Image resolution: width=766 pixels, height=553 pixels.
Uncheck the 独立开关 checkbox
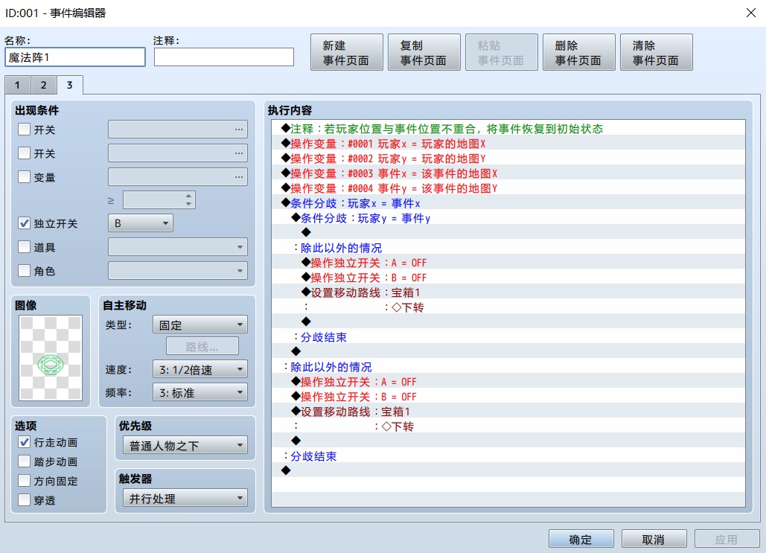click(x=24, y=223)
